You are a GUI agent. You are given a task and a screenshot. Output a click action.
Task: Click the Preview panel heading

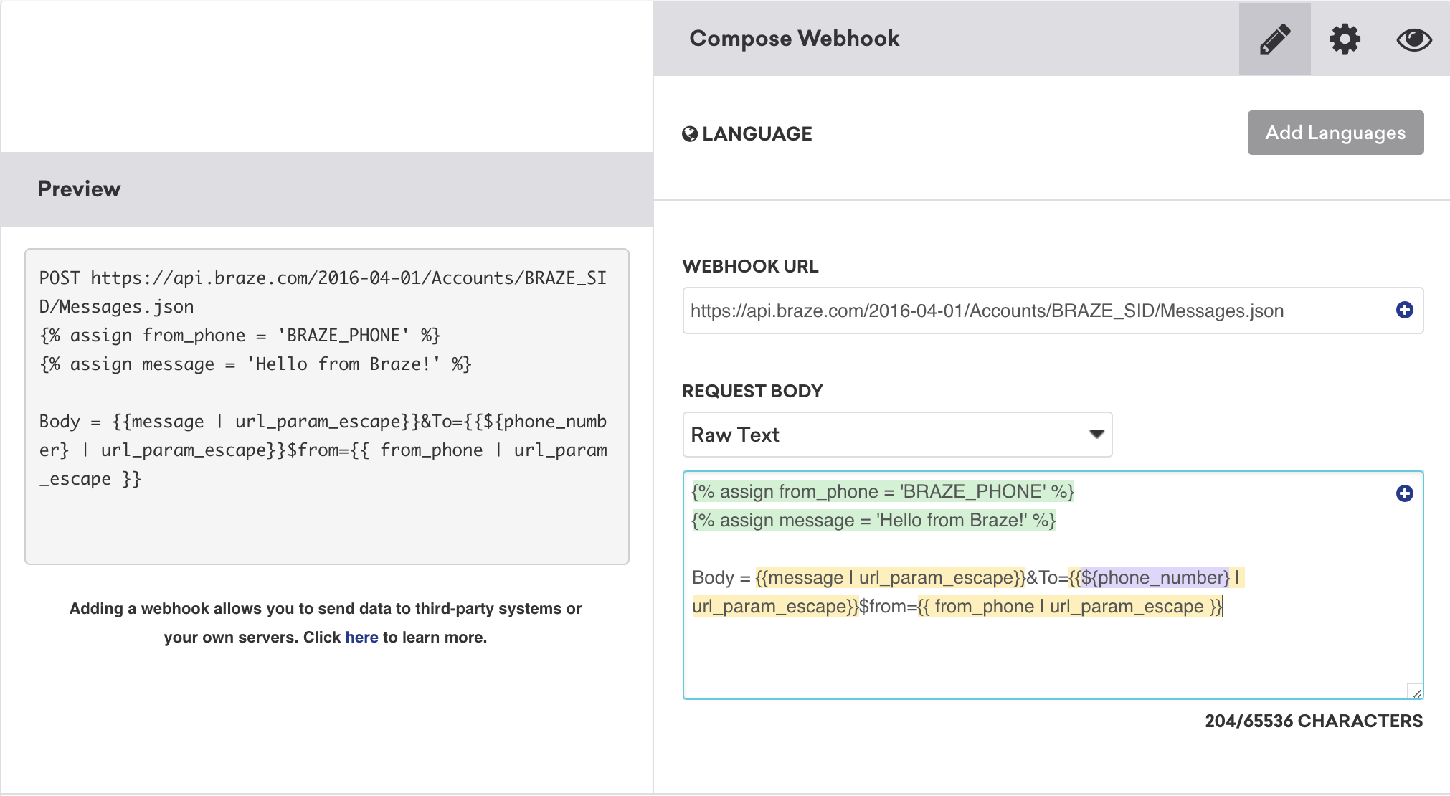pyautogui.click(x=79, y=189)
